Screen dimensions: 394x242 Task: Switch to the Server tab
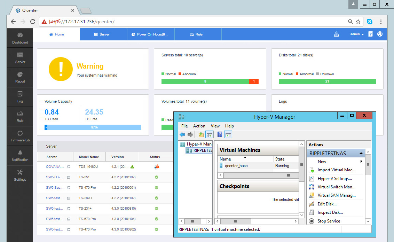103,34
